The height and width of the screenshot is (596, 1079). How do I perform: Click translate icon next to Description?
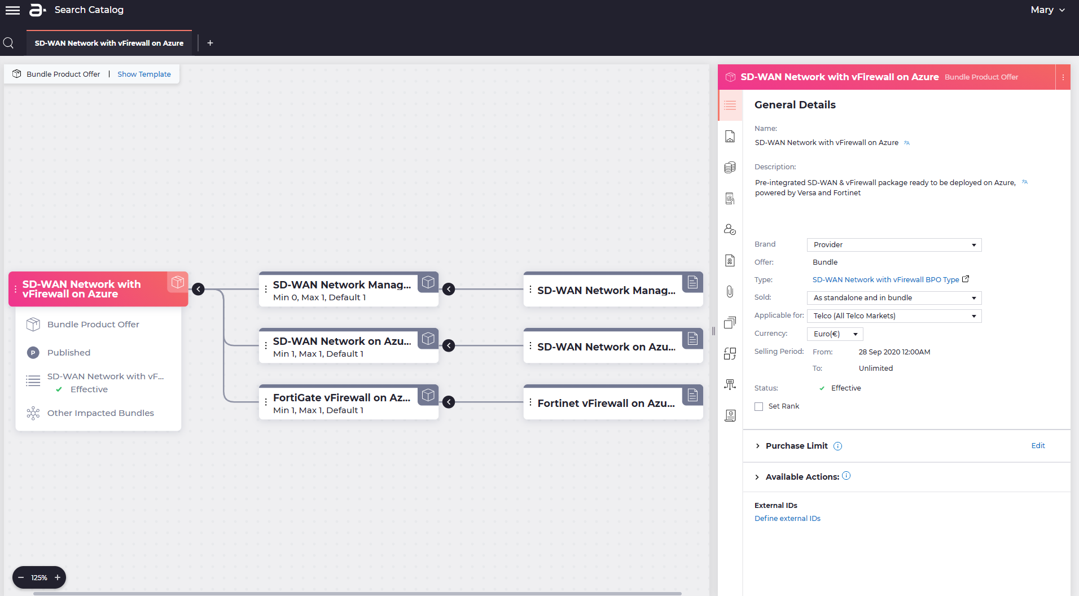[1025, 182]
